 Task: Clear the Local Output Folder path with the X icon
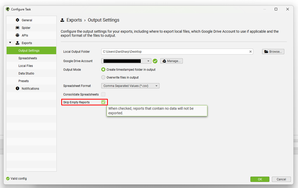pyautogui.click(x=250, y=52)
